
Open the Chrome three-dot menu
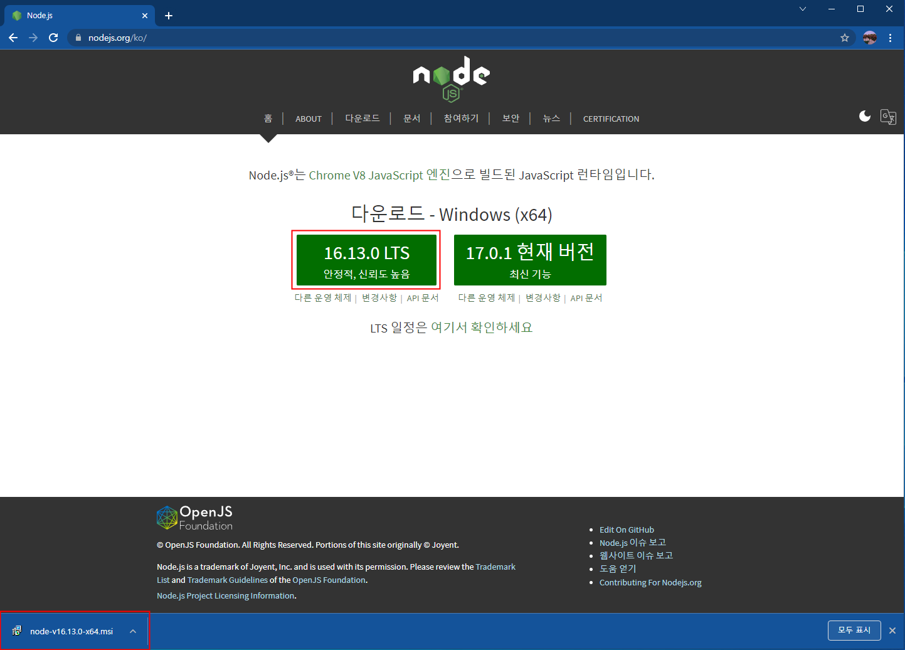point(890,38)
